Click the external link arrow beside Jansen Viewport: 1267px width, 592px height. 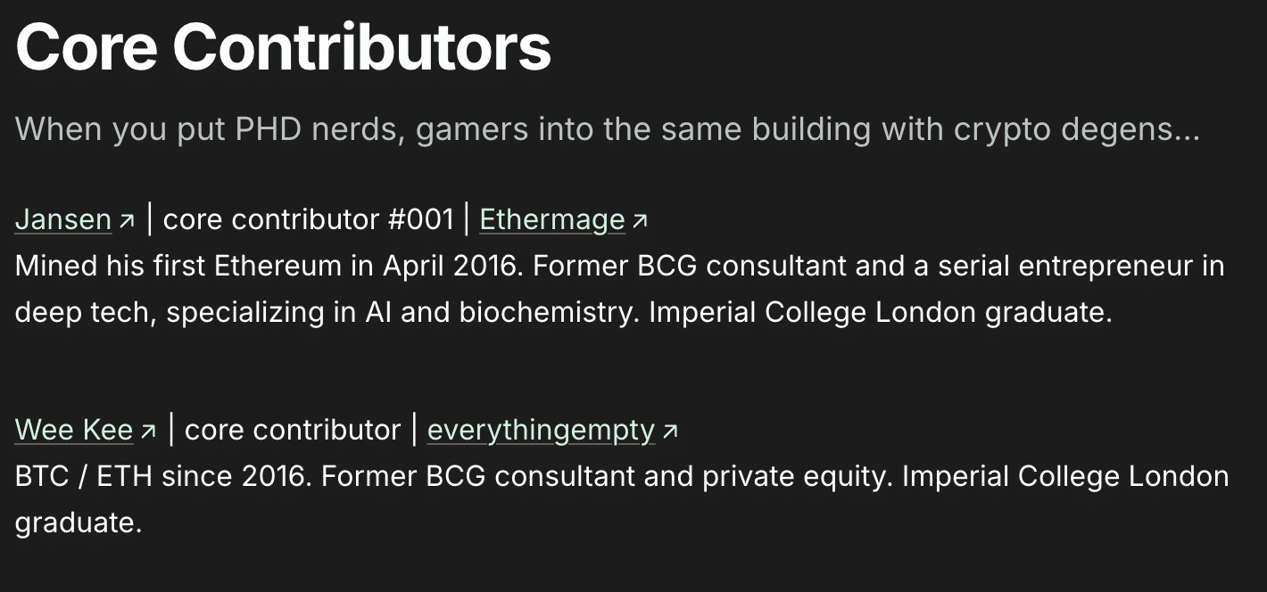pyautogui.click(x=127, y=219)
